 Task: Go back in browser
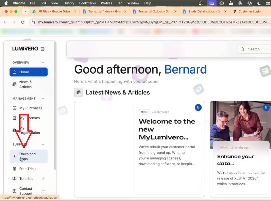5,22
